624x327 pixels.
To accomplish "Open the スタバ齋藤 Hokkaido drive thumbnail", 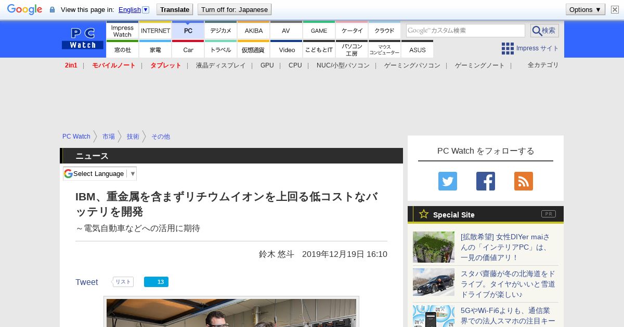I will pyautogui.click(x=434, y=282).
